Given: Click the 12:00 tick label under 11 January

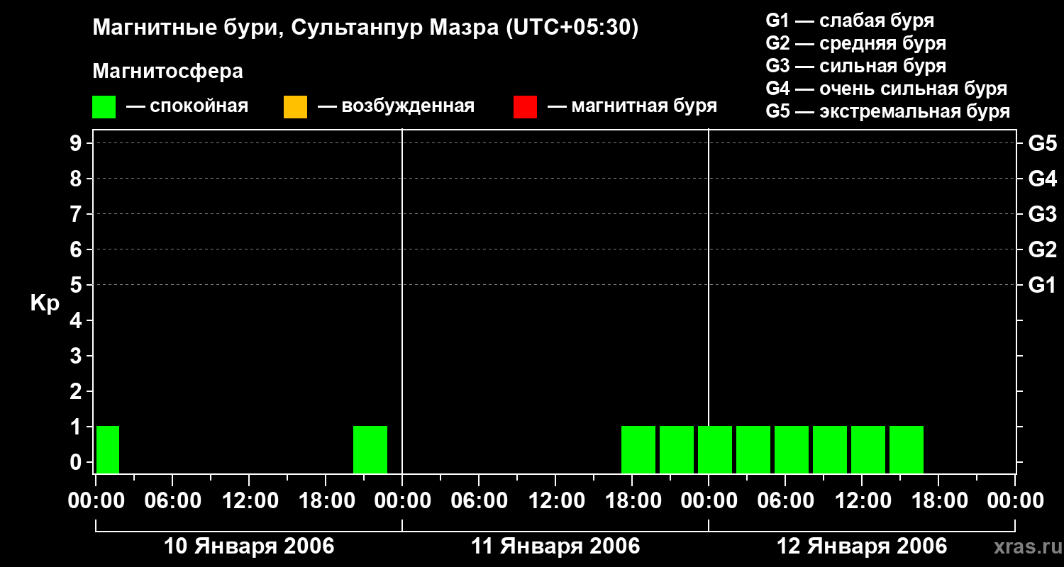Looking at the screenshot, I should point(555,500).
